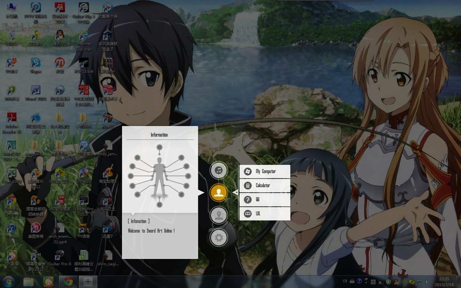Image resolution: width=461 pixels, height=288 pixels.
Task: Click CH input language indicator
Action: tap(345, 281)
